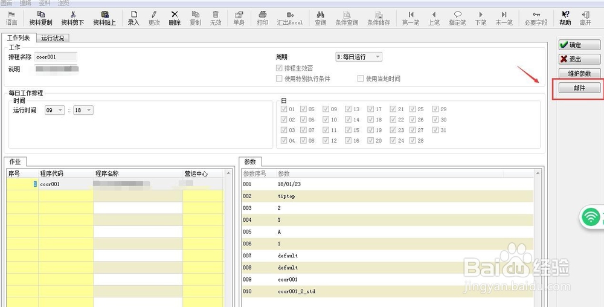This screenshot has width=604, height=307.
Task: Click the 退出 cancel button
Action: [x=579, y=59]
